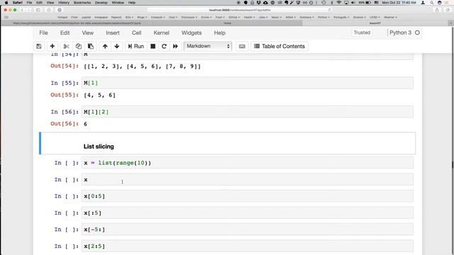Click into the M[1] code cell

pos(248,83)
